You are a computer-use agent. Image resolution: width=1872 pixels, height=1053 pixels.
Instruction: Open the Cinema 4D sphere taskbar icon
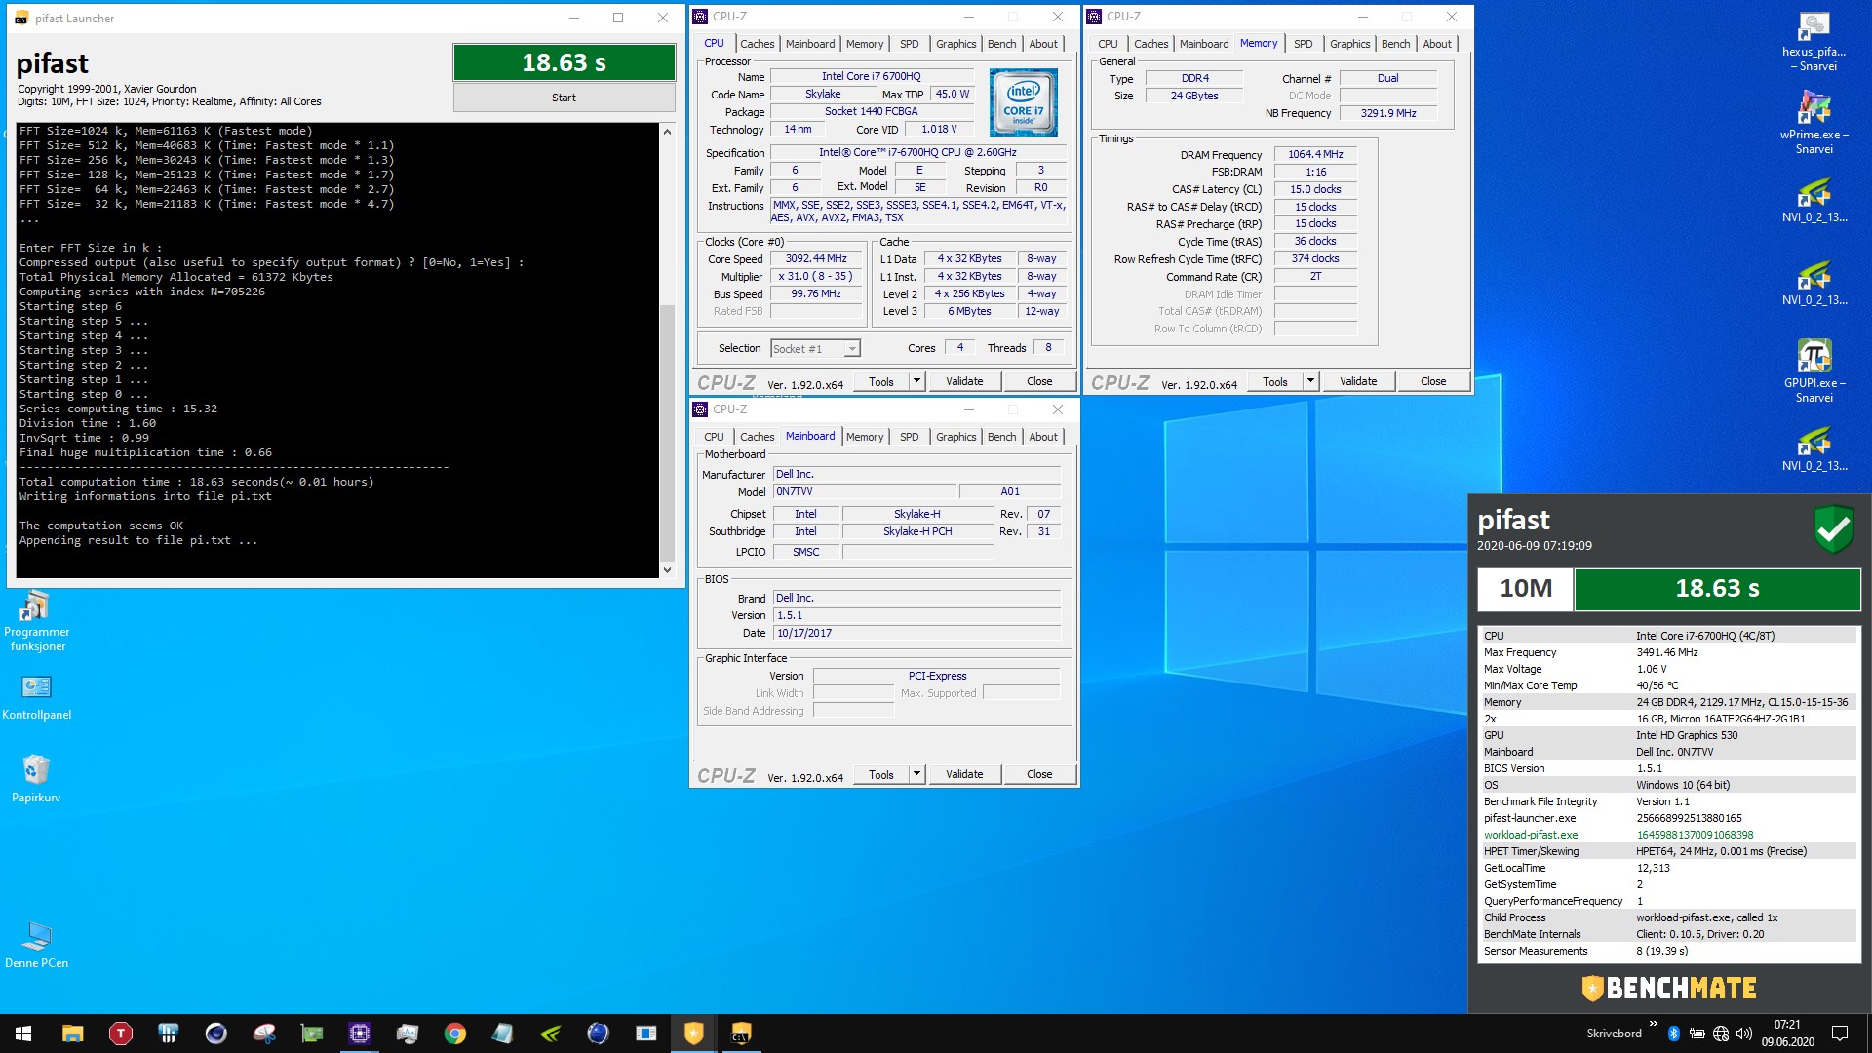click(x=215, y=1033)
